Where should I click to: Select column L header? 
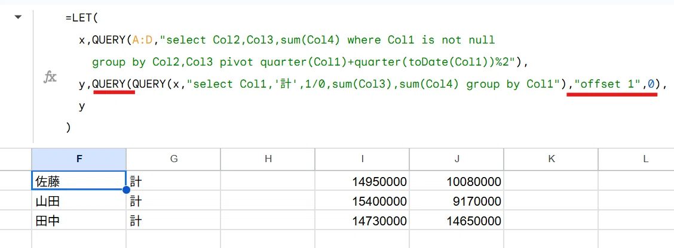(636, 159)
